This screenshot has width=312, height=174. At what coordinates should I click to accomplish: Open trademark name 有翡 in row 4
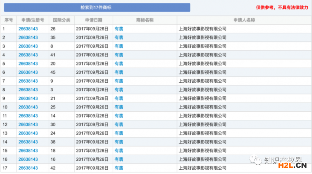(119, 55)
